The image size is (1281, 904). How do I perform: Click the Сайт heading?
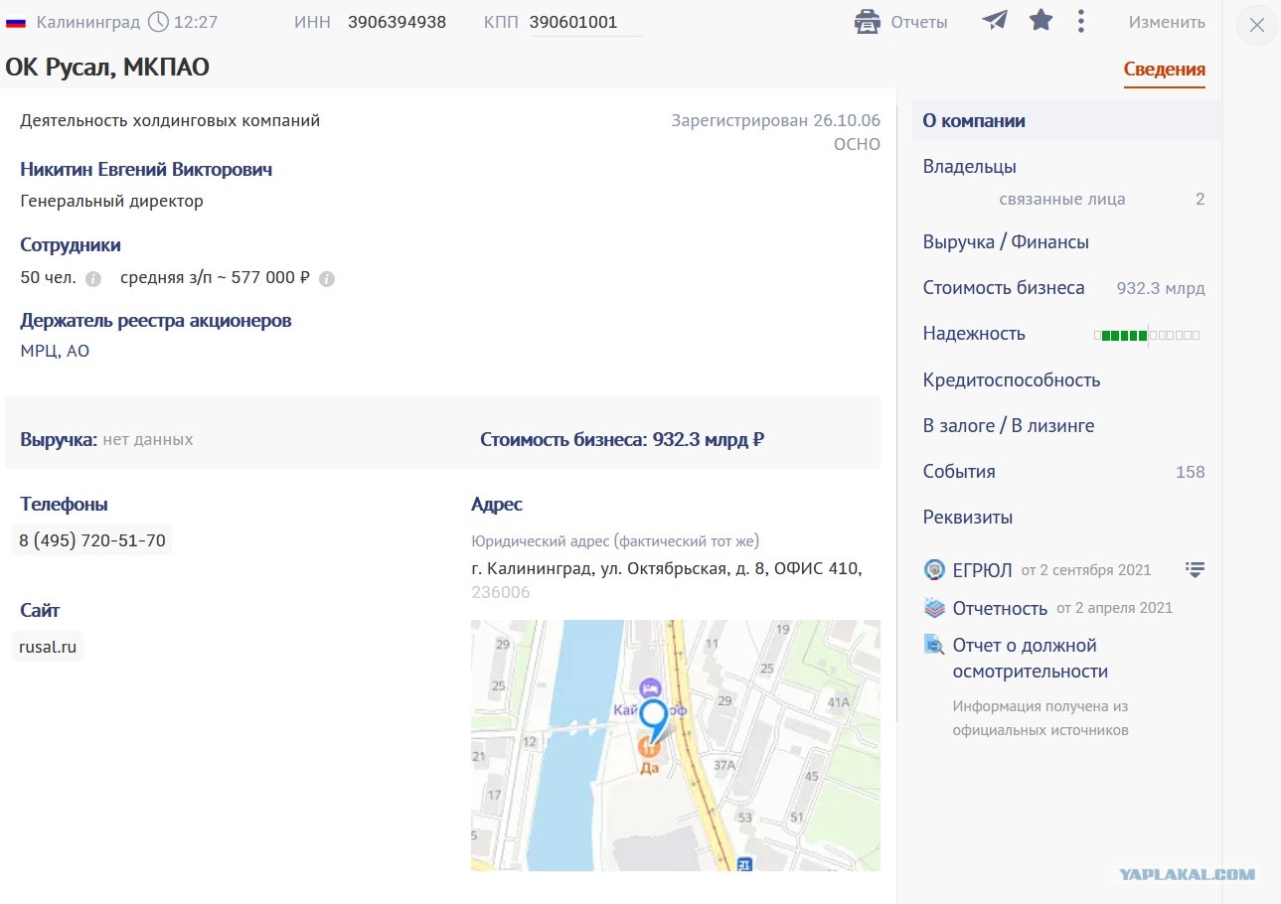(40, 611)
